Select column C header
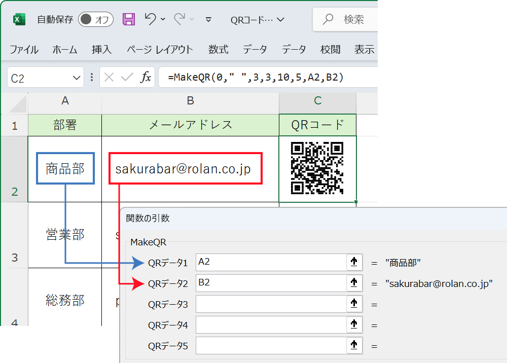 [317, 101]
